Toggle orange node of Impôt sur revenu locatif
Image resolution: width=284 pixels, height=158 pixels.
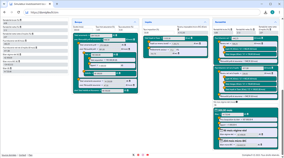(149, 42)
